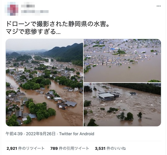The image size is (167, 155).
Task: Open the Twitter for Android source link
Action: [x=77, y=134]
